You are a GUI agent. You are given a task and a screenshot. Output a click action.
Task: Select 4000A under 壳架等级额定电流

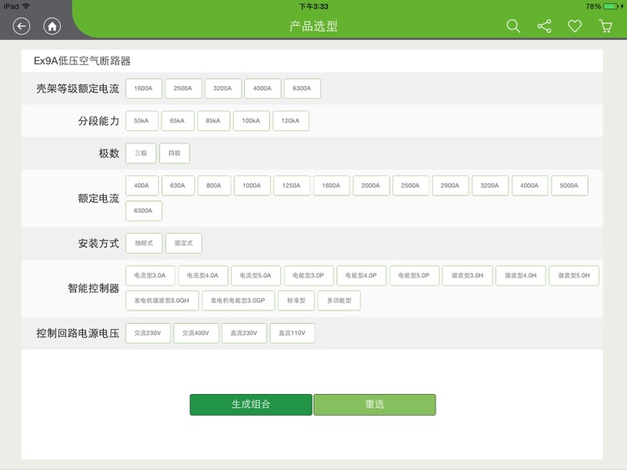point(263,88)
